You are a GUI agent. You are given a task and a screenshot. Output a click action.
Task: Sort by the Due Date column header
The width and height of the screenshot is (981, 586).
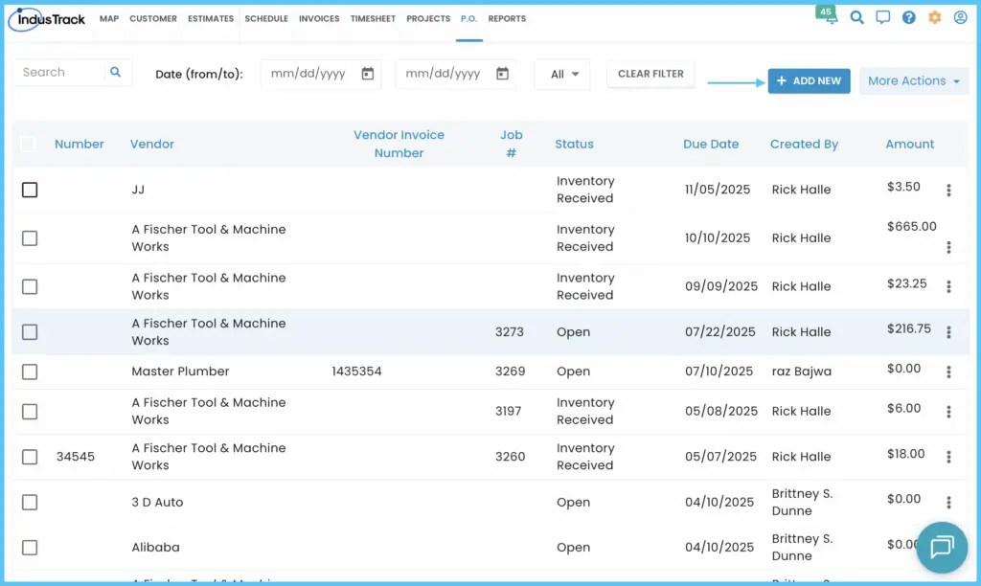[711, 144]
